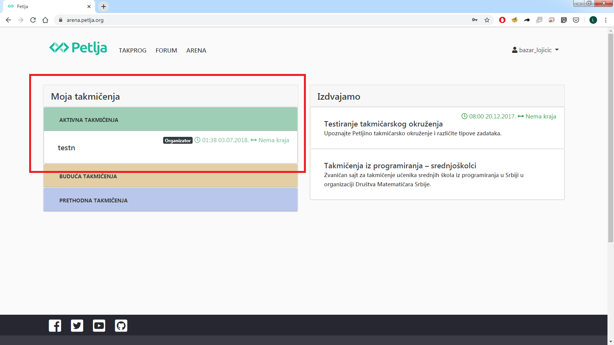The height and width of the screenshot is (345, 614).
Task: Expand the bazar_lojicic user dropdown
Action: coord(535,50)
